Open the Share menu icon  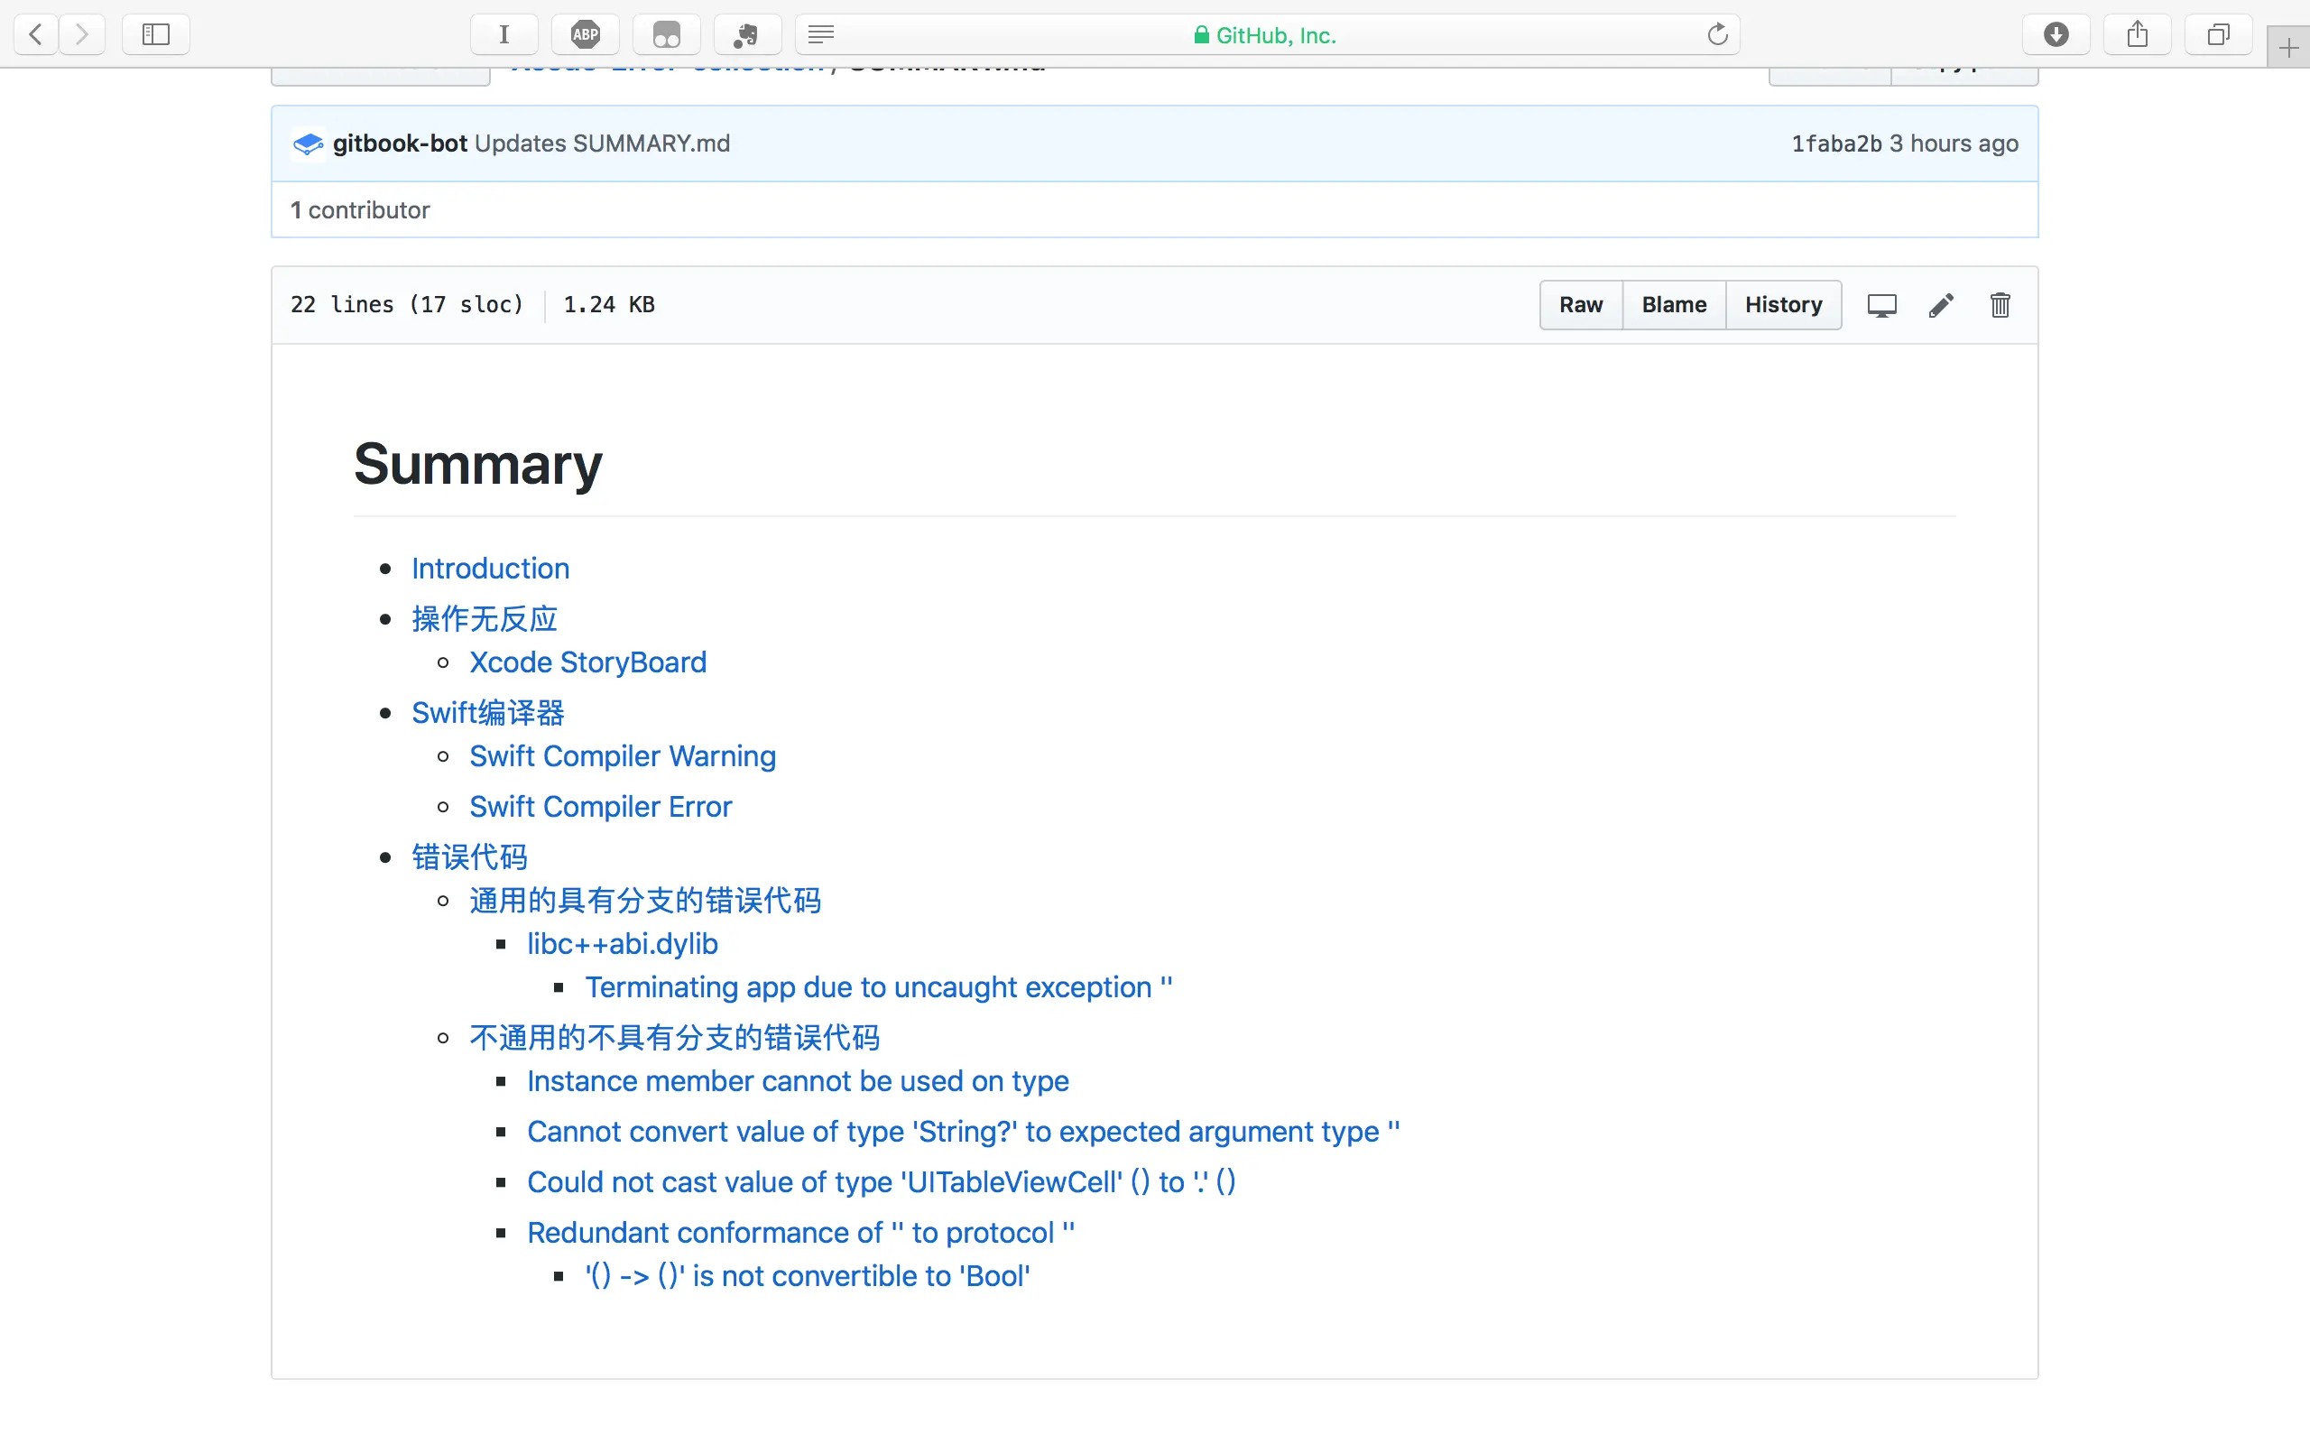(2138, 35)
